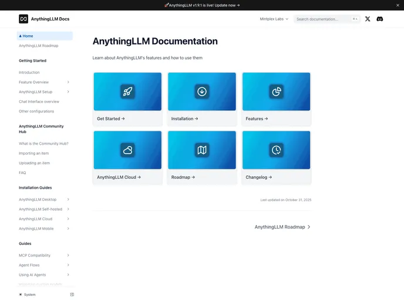The width and height of the screenshot is (404, 300).
Task: Click the AnythingLLM logo icon
Action: (23, 19)
